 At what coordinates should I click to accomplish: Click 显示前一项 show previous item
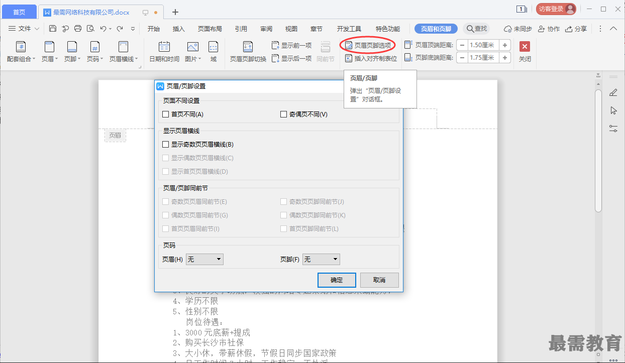point(291,45)
